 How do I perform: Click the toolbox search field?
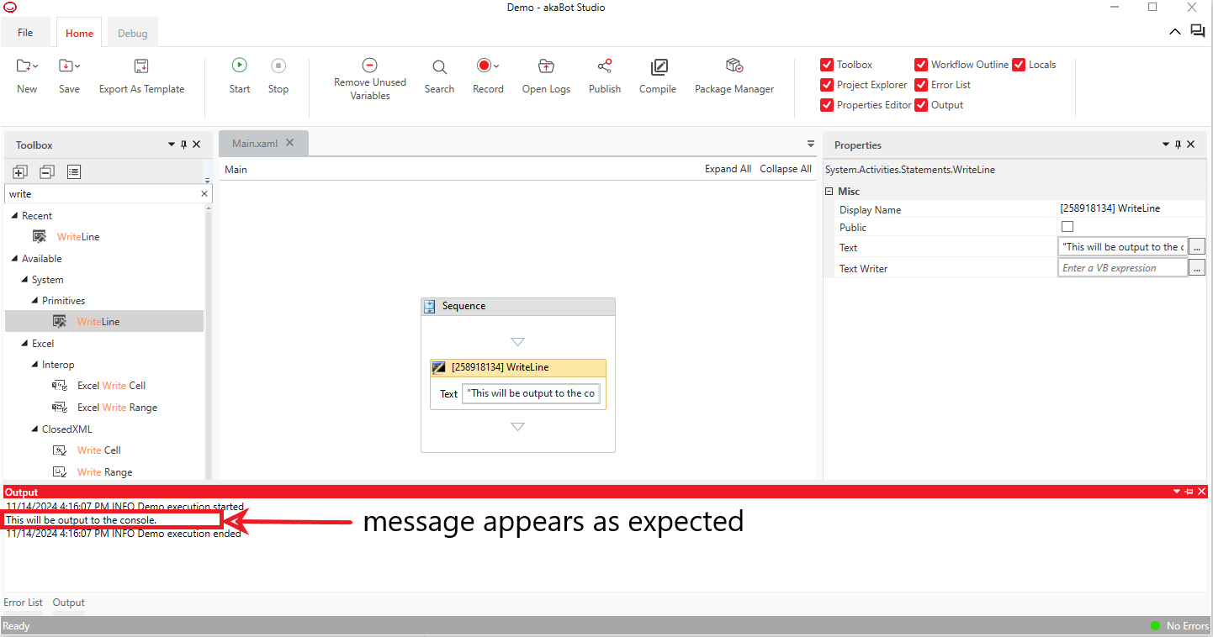click(102, 194)
